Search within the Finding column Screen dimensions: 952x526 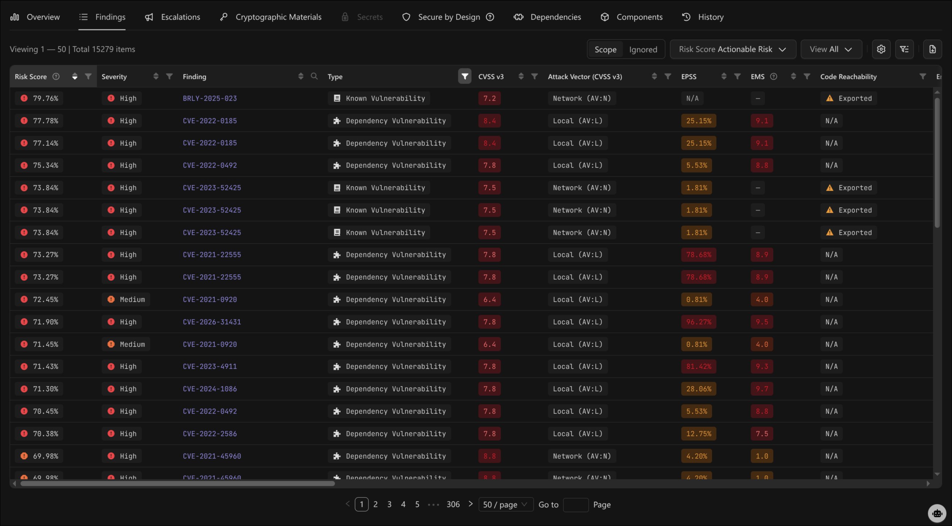(314, 76)
